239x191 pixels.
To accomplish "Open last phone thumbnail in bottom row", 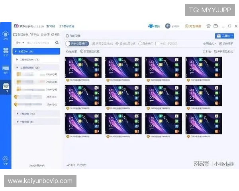I will 204,123.
